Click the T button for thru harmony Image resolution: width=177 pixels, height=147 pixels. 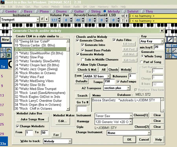pos(123,20)
